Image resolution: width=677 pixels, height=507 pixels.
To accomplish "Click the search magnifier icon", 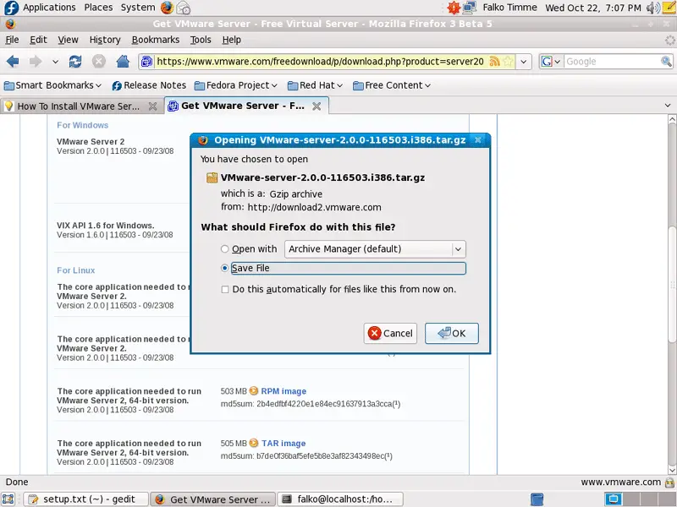I will point(666,62).
